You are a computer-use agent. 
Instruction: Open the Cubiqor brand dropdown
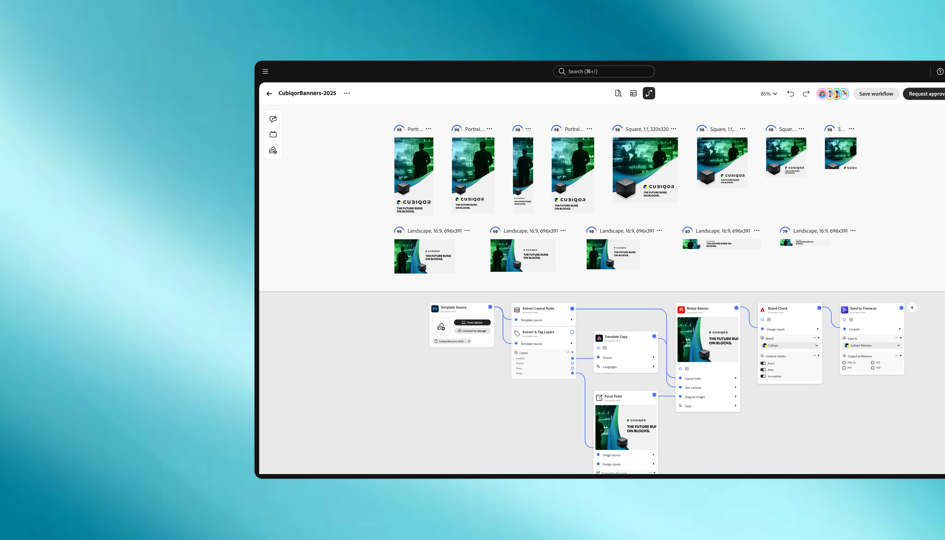tap(790, 346)
